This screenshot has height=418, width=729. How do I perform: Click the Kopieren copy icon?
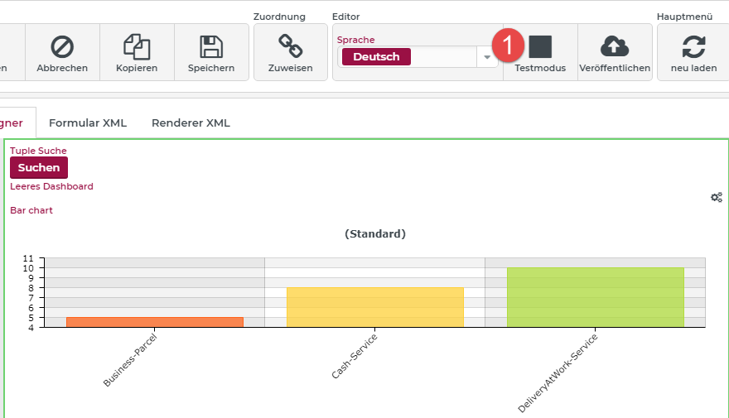pos(137,46)
